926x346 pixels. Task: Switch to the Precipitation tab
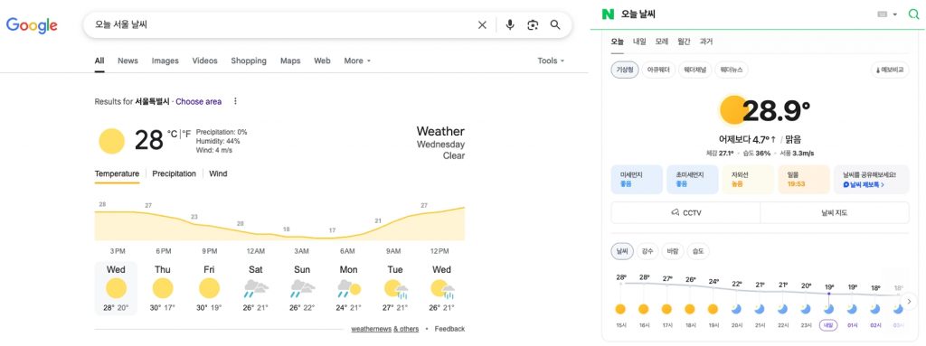(175, 173)
